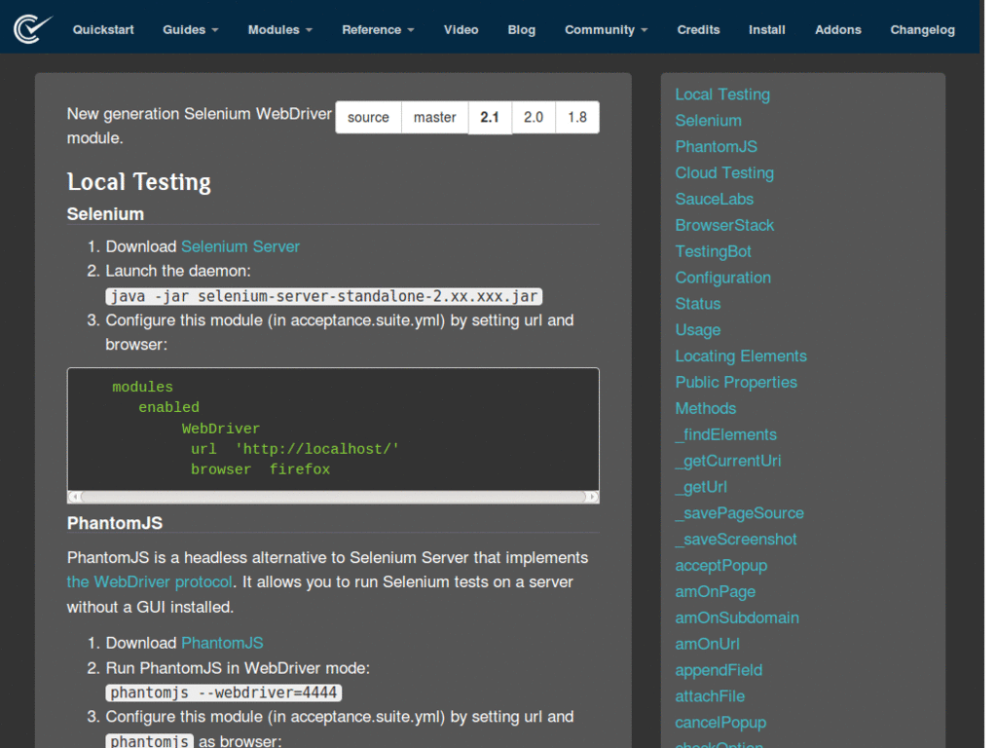Open the Selenium Server download link

(240, 246)
